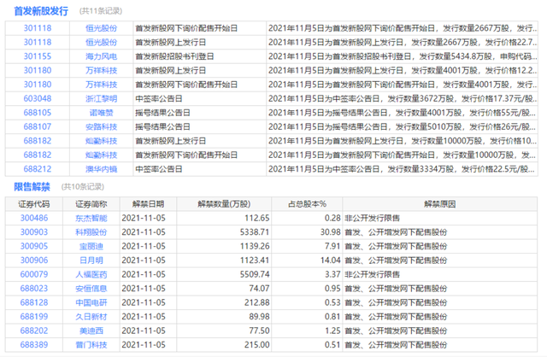The image size is (547, 357).
Task: Click the 限售解禁 section heading
Action: click(32, 187)
